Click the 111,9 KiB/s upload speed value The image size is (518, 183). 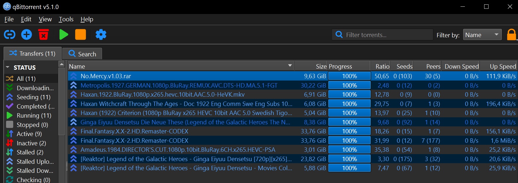pyautogui.click(x=501, y=76)
